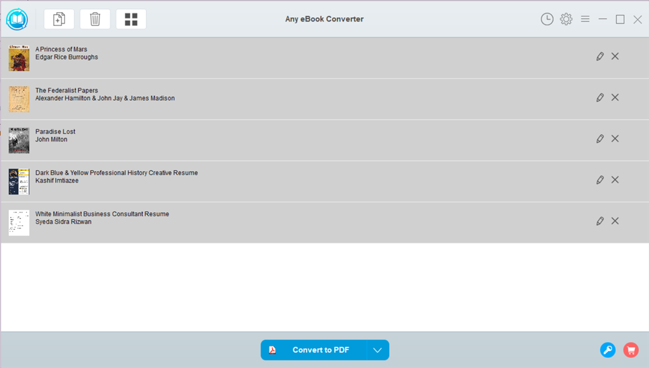Open the Settings gear
This screenshot has width=649, height=368.
(566, 19)
